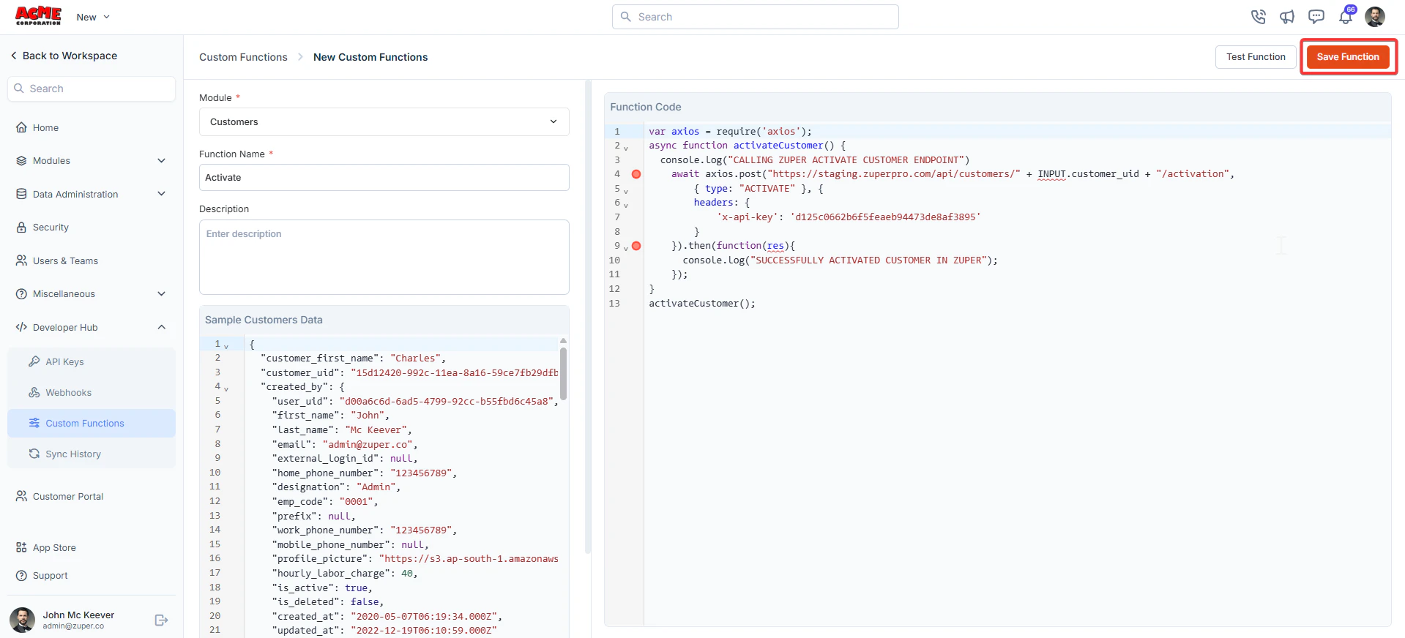Click the top global Search box

pyautogui.click(x=755, y=17)
